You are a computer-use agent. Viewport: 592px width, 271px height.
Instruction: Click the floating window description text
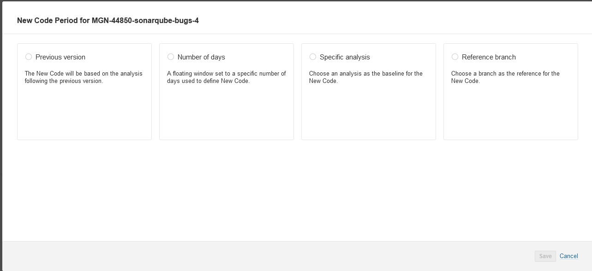point(226,77)
